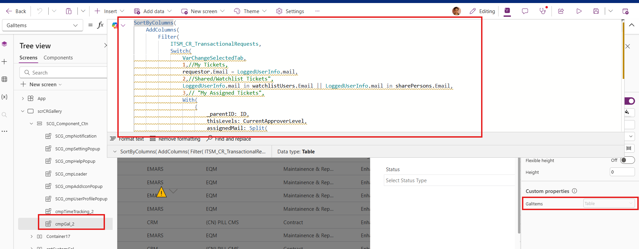Click the Save disk icon

coord(596,11)
